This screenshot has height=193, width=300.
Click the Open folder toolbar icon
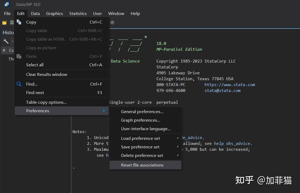[5, 22]
